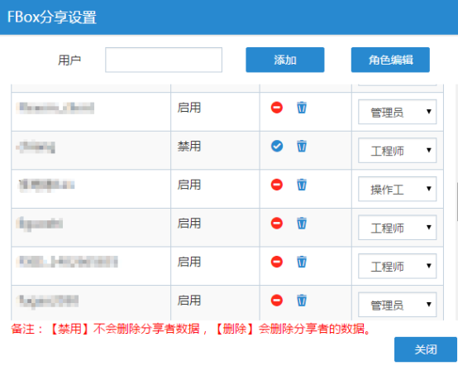Click the 添加 button
Image resolution: width=458 pixels, height=366 pixels.
pyautogui.click(x=285, y=60)
